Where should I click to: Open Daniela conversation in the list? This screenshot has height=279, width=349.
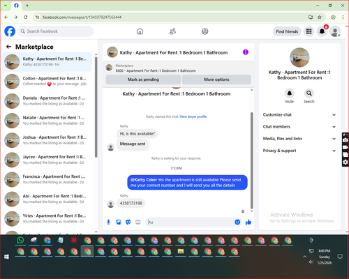click(47, 101)
